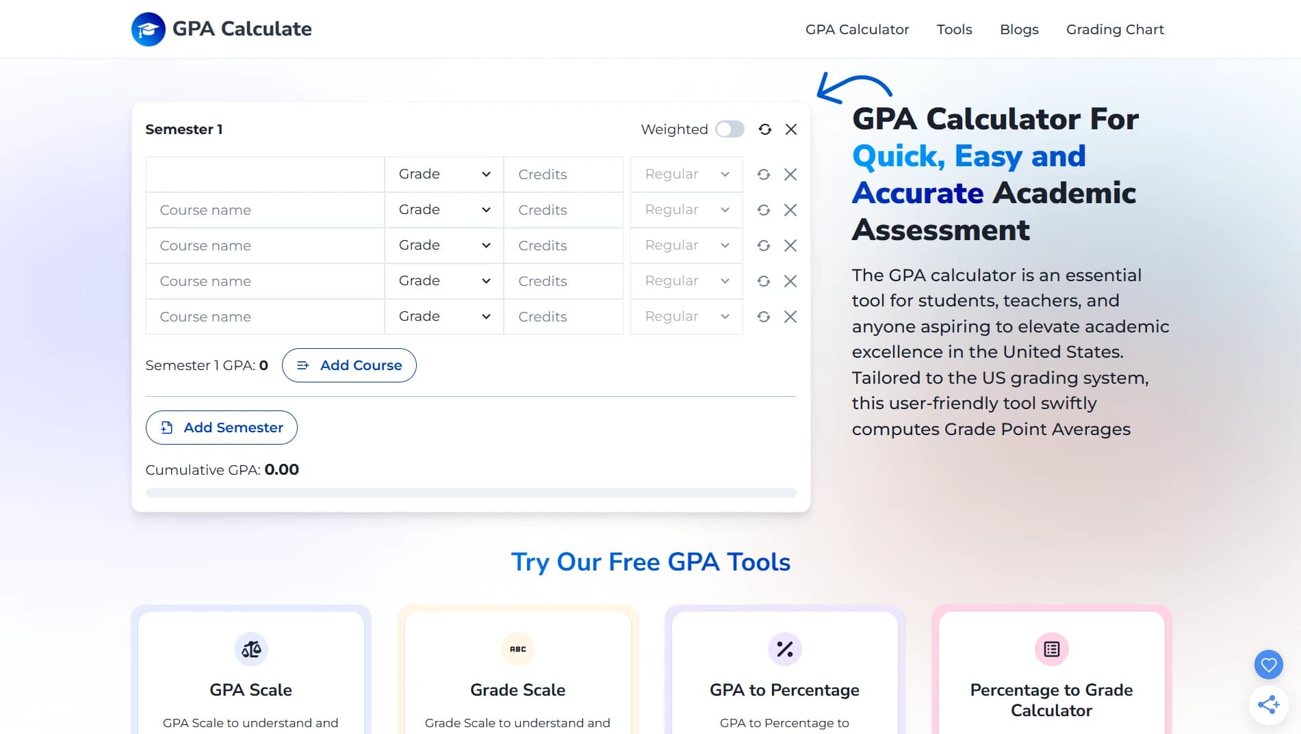
Task: Click the Add Semester button
Action: pos(221,428)
